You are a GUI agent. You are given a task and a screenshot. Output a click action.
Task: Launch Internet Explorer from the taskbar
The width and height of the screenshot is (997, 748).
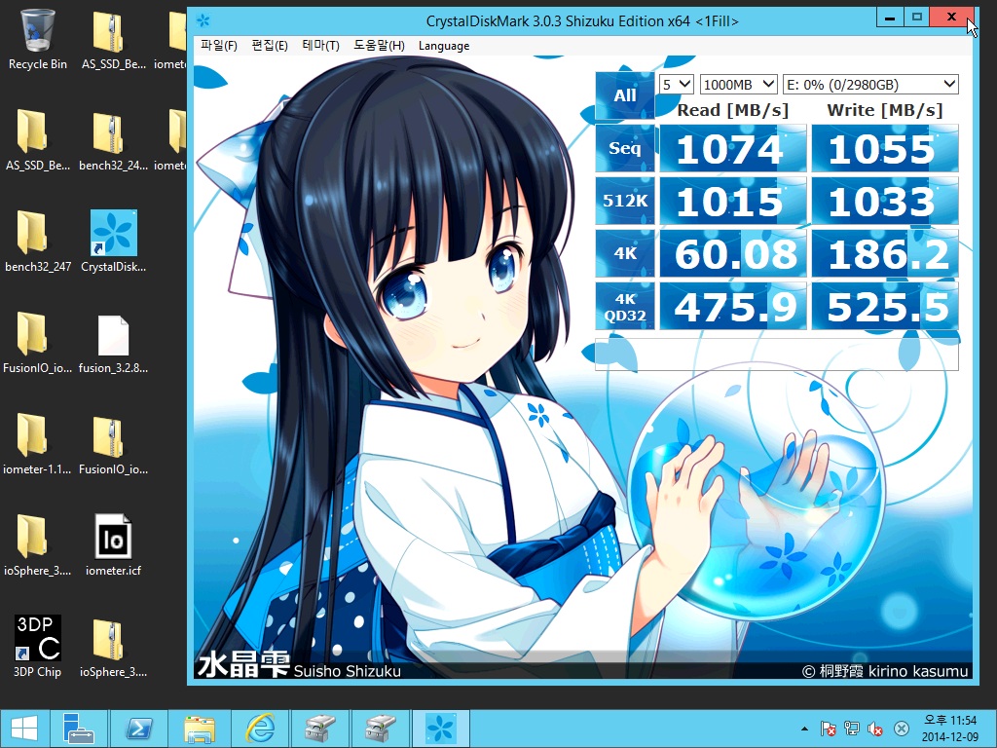point(260,729)
